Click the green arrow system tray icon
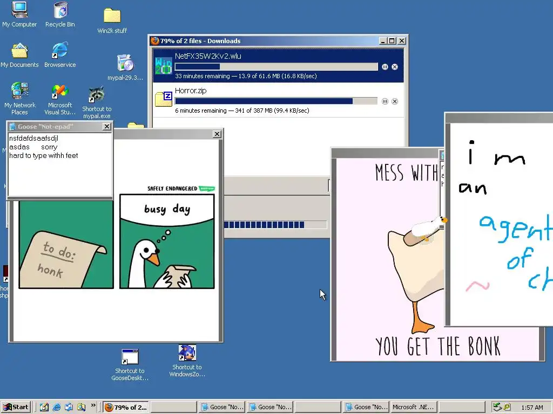The image size is (553, 414). (x=497, y=407)
